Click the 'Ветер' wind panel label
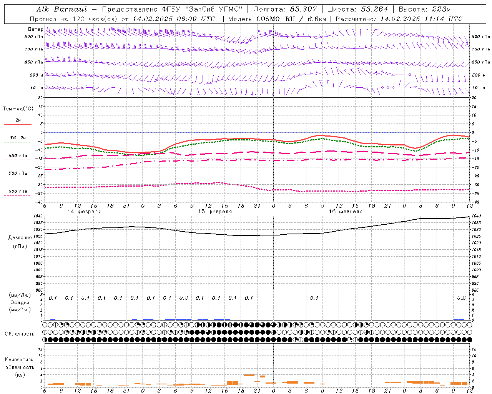 point(35,29)
